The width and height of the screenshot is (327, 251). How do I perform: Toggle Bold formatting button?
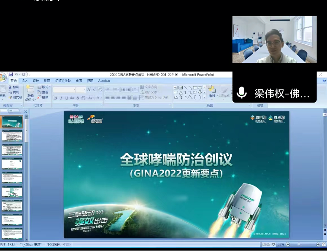pyautogui.click(x=56, y=98)
